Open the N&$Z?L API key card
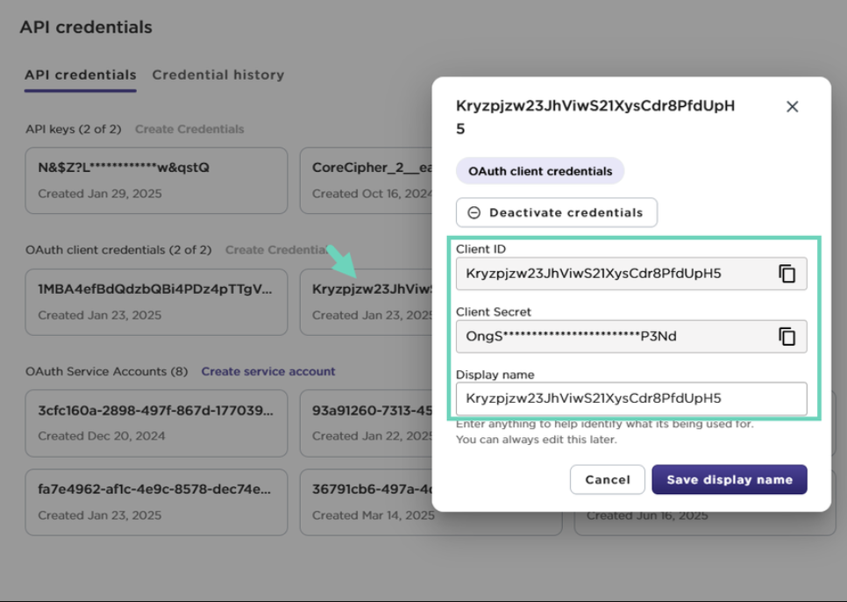Viewport: 847px width, 602px height. [156, 180]
